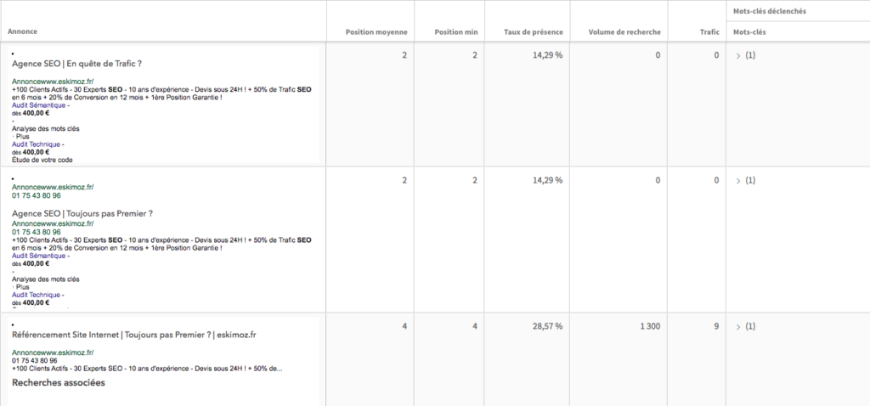Click the Recherches associées heading
This screenshot has height=406, width=870.
point(59,383)
